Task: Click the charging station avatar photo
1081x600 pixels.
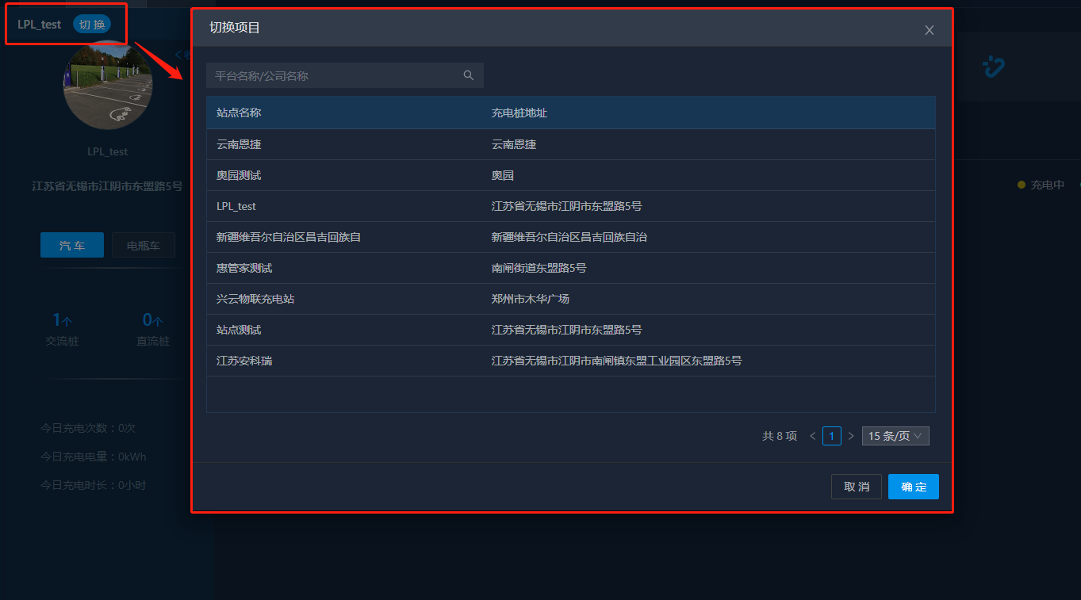Action: [x=107, y=87]
